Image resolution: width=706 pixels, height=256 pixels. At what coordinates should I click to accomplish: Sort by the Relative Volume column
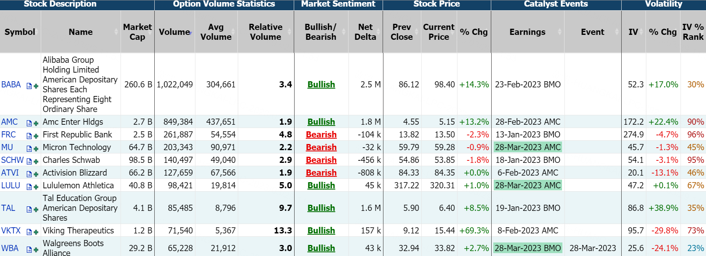(x=265, y=32)
